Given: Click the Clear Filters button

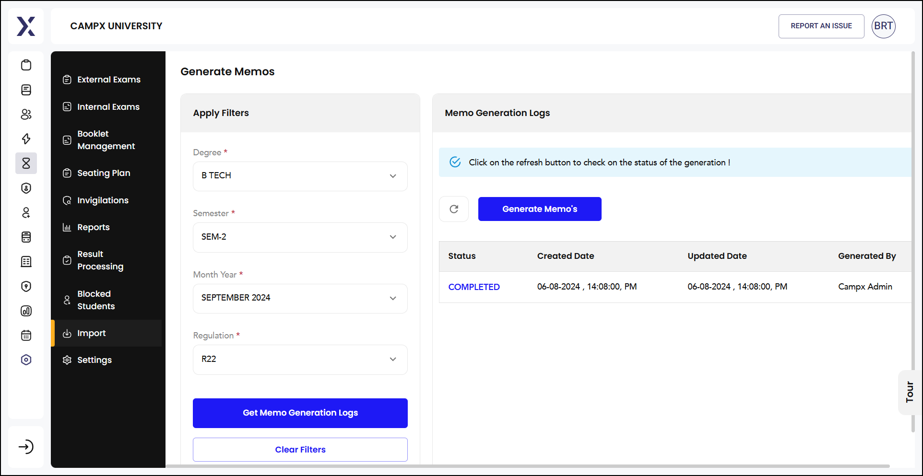Looking at the screenshot, I should (300, 450).
